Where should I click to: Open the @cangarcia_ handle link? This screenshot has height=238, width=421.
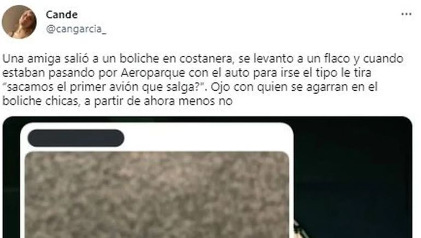(x=76, y=29)
